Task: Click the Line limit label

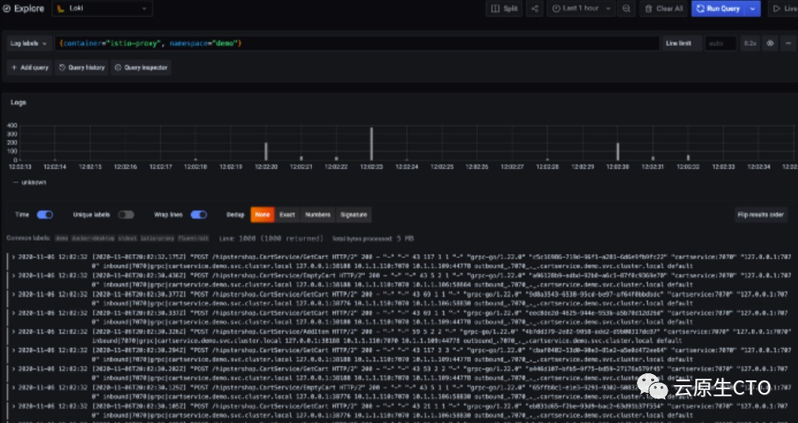Action: click(679, 43)
